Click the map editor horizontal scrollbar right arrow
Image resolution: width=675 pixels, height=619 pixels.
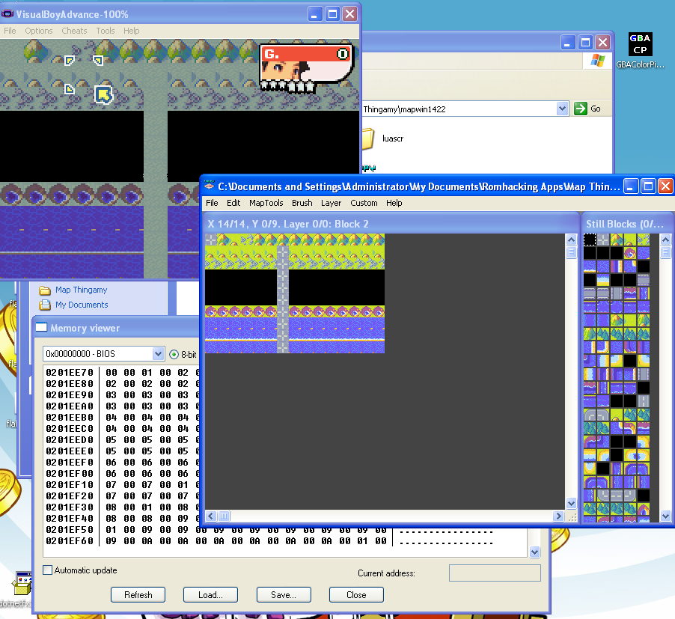(x=558, y=516)
